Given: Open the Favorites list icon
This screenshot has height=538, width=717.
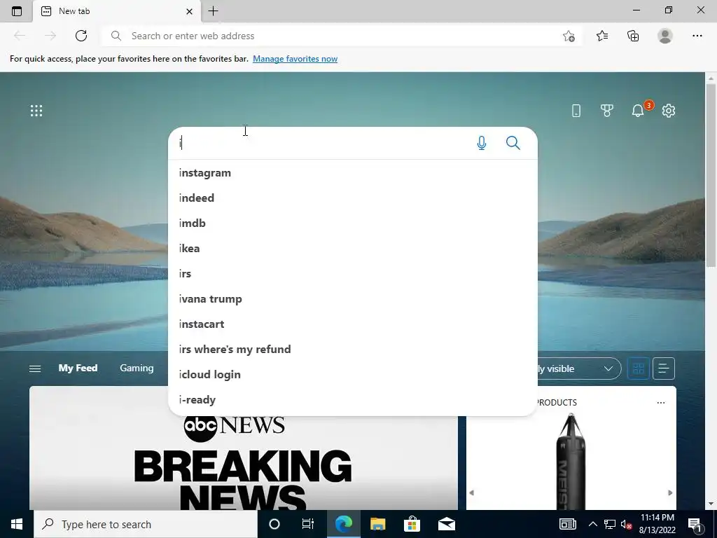Looking at the screenshot, I should coord(602,36).
